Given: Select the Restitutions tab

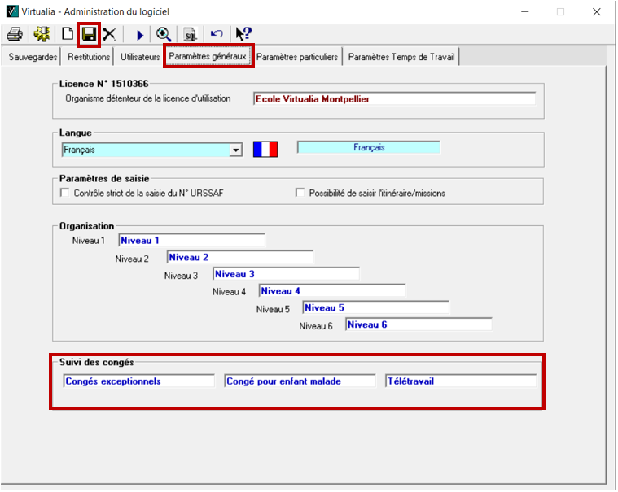Looking at the screenshot, I should click(x=89, y=57).
